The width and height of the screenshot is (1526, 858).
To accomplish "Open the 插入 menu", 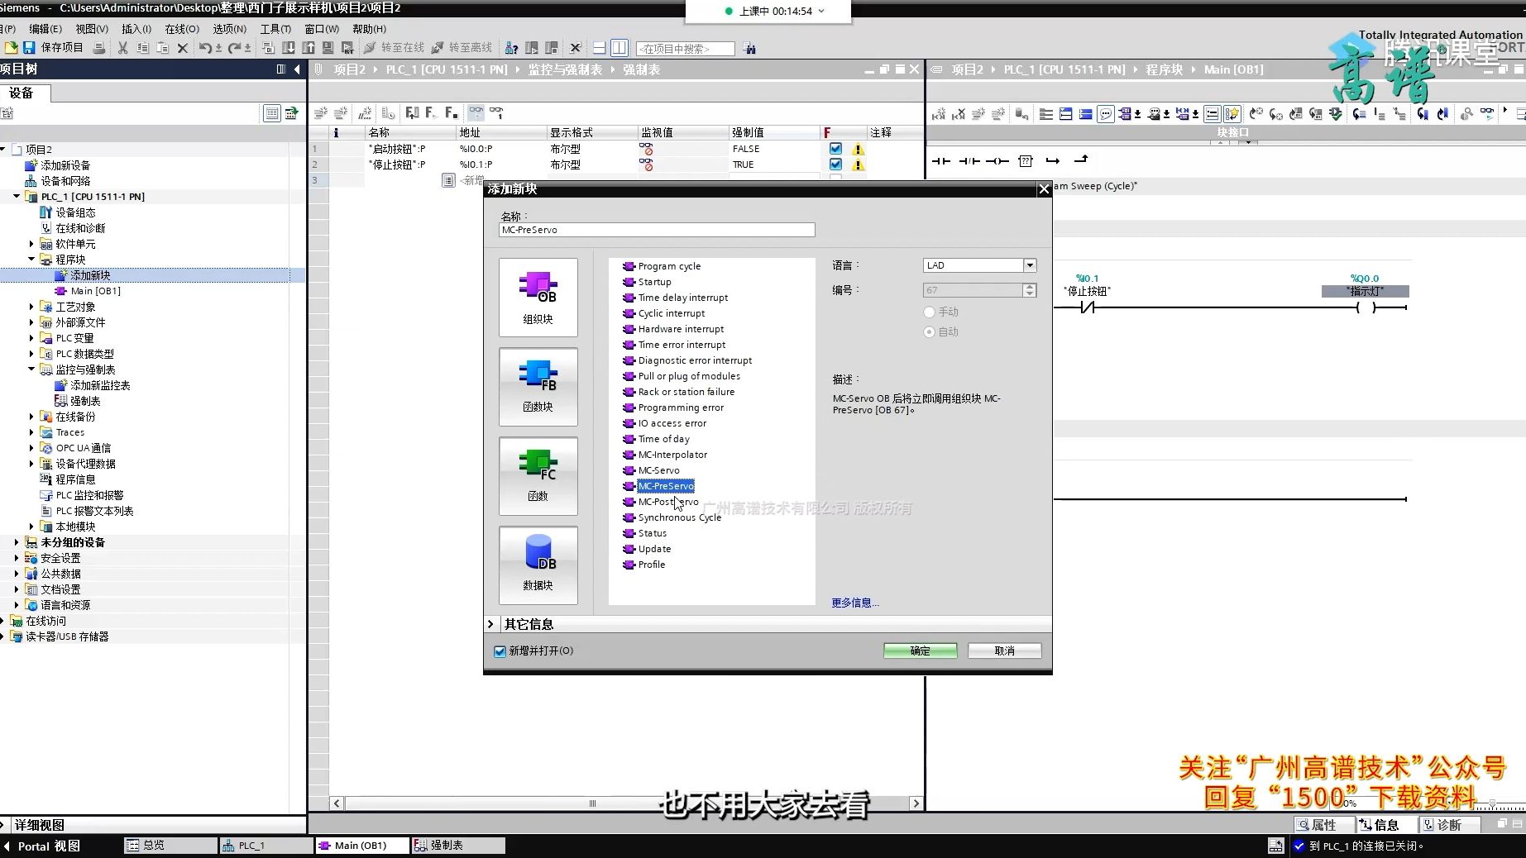I will point(134,29).
